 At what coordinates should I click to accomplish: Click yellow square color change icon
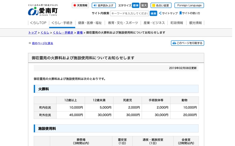[154, 5]
